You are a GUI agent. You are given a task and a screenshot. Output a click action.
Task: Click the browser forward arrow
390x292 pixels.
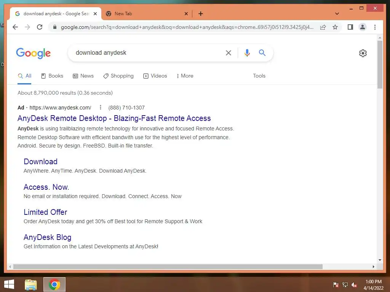[27, 27]
